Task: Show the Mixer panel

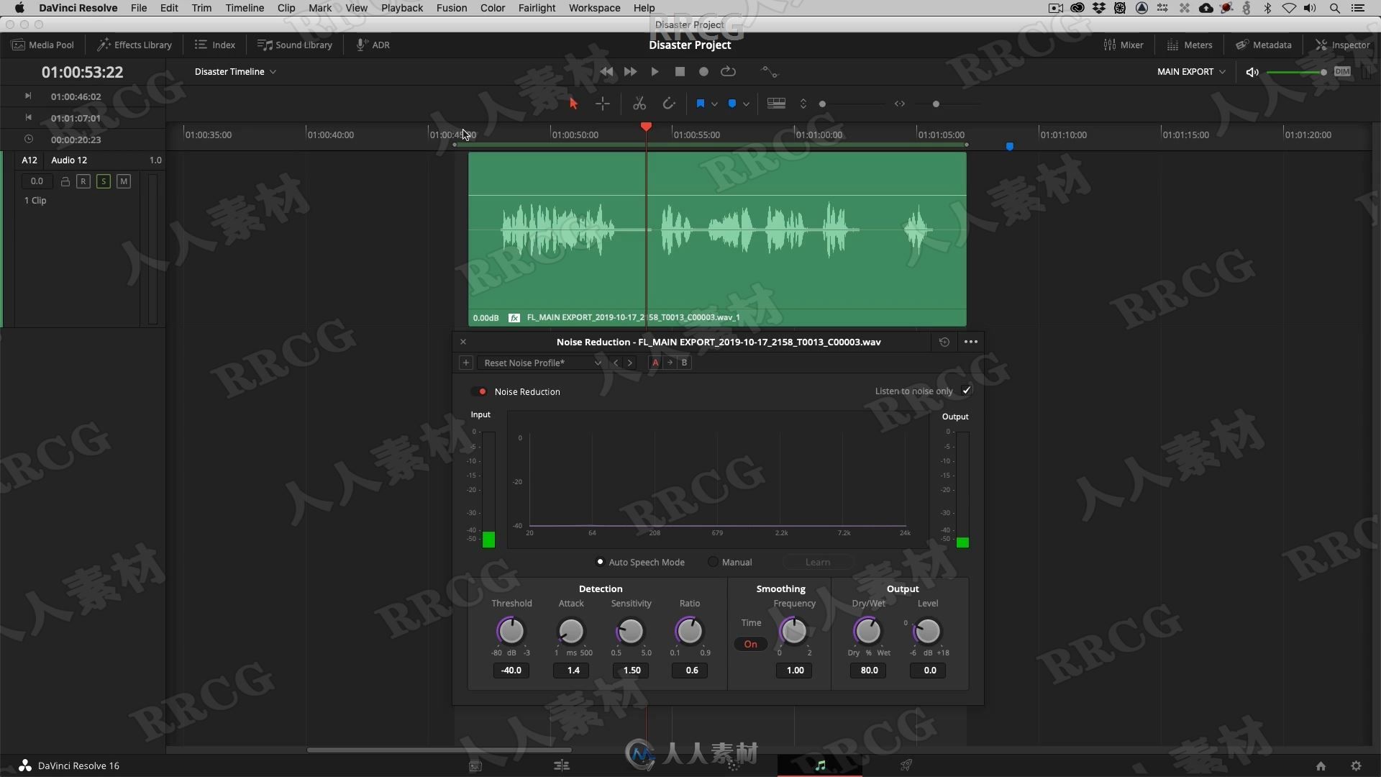Action: [x=1124, y=45]
